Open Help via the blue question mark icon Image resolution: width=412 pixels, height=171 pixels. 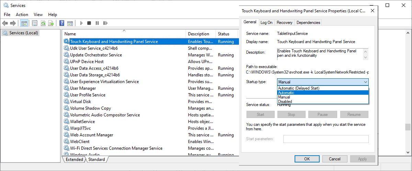[x=62, y=23]
